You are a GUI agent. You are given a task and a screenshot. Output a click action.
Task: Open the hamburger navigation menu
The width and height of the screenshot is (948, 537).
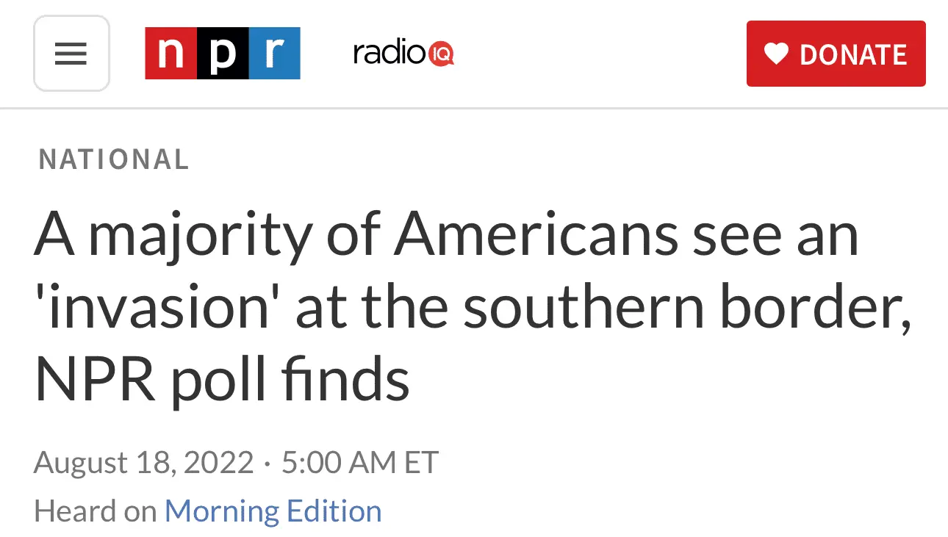[x=71, y=54]
